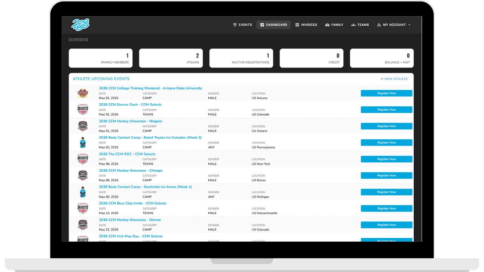Open 2026 CCM Denver Dash event link

[130, 105]
